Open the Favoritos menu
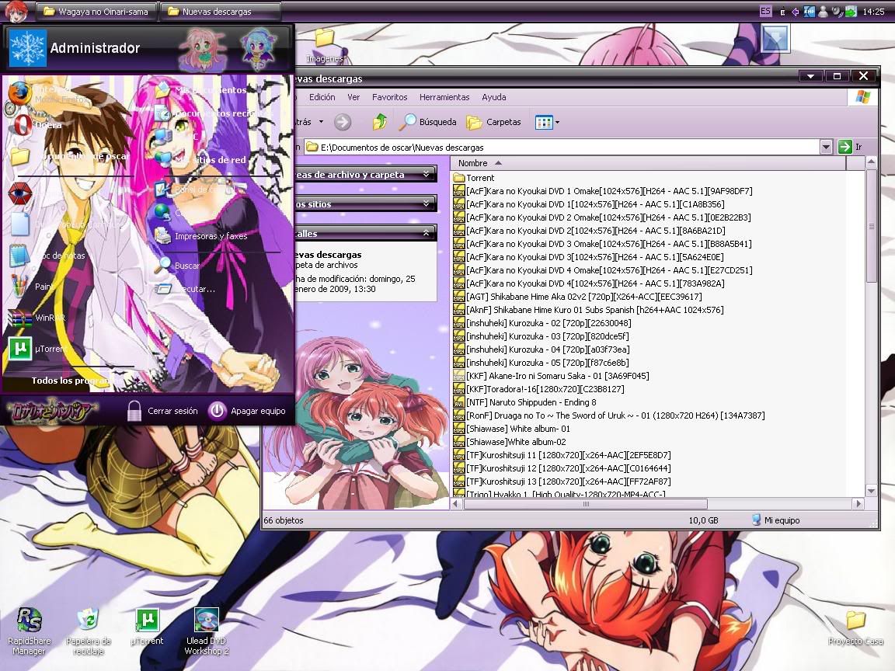Screen dimensions: 895x671 tap(390, 97)
